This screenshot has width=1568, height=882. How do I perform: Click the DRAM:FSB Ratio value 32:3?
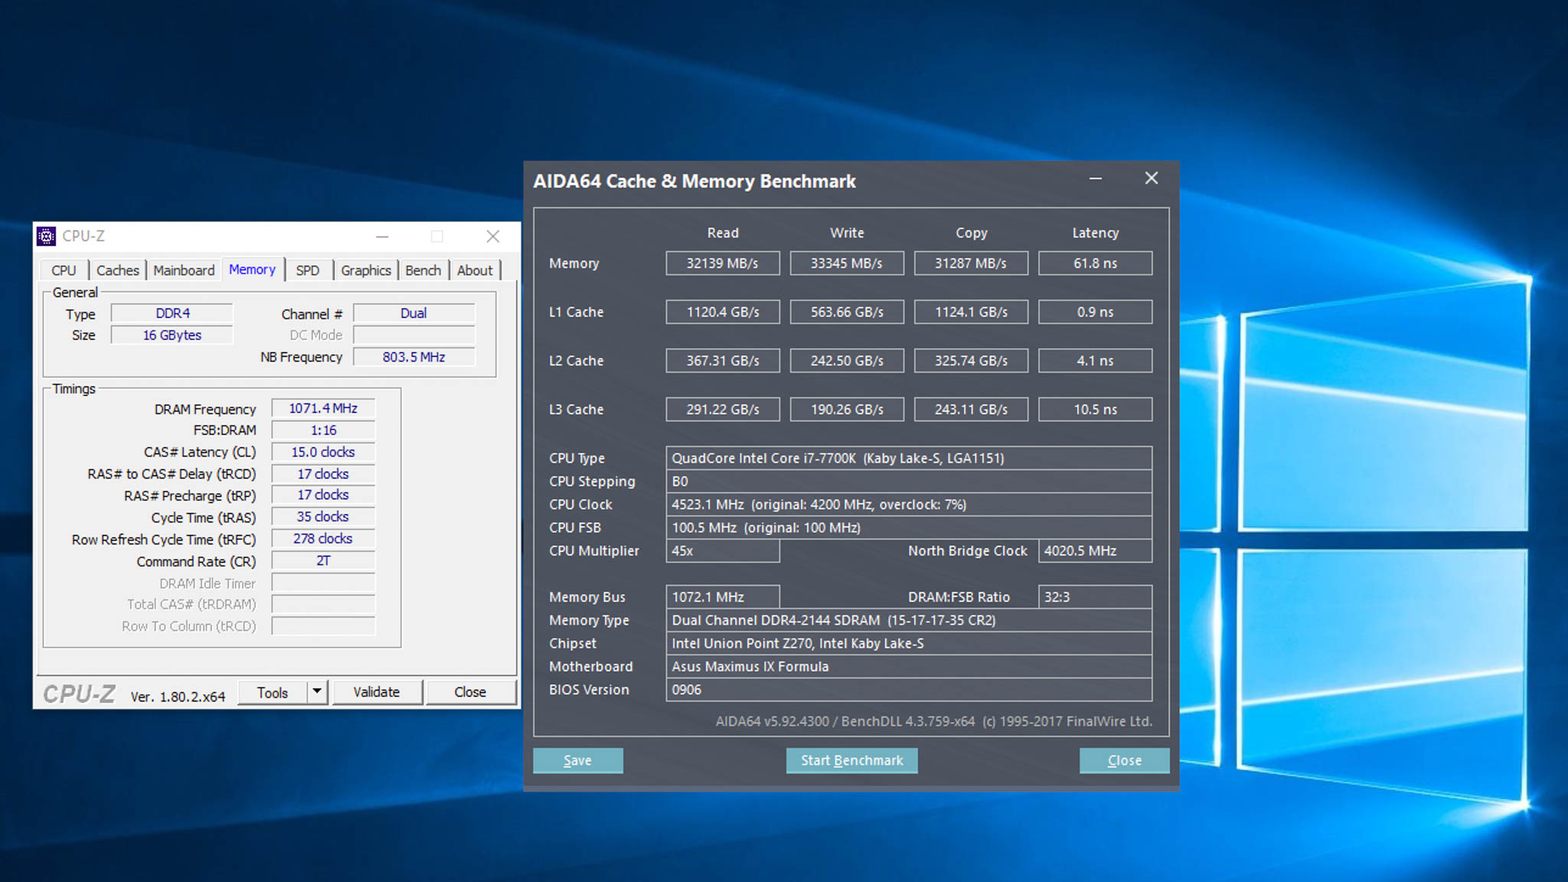point(1096,597)
